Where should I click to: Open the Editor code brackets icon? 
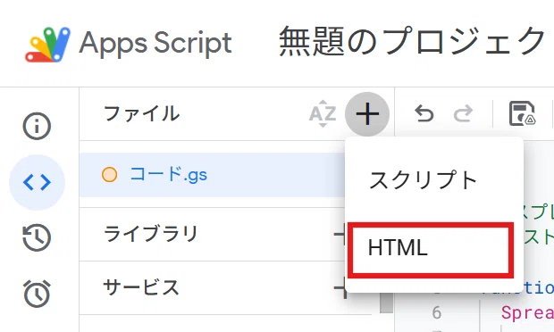click(x=37, y=182)
